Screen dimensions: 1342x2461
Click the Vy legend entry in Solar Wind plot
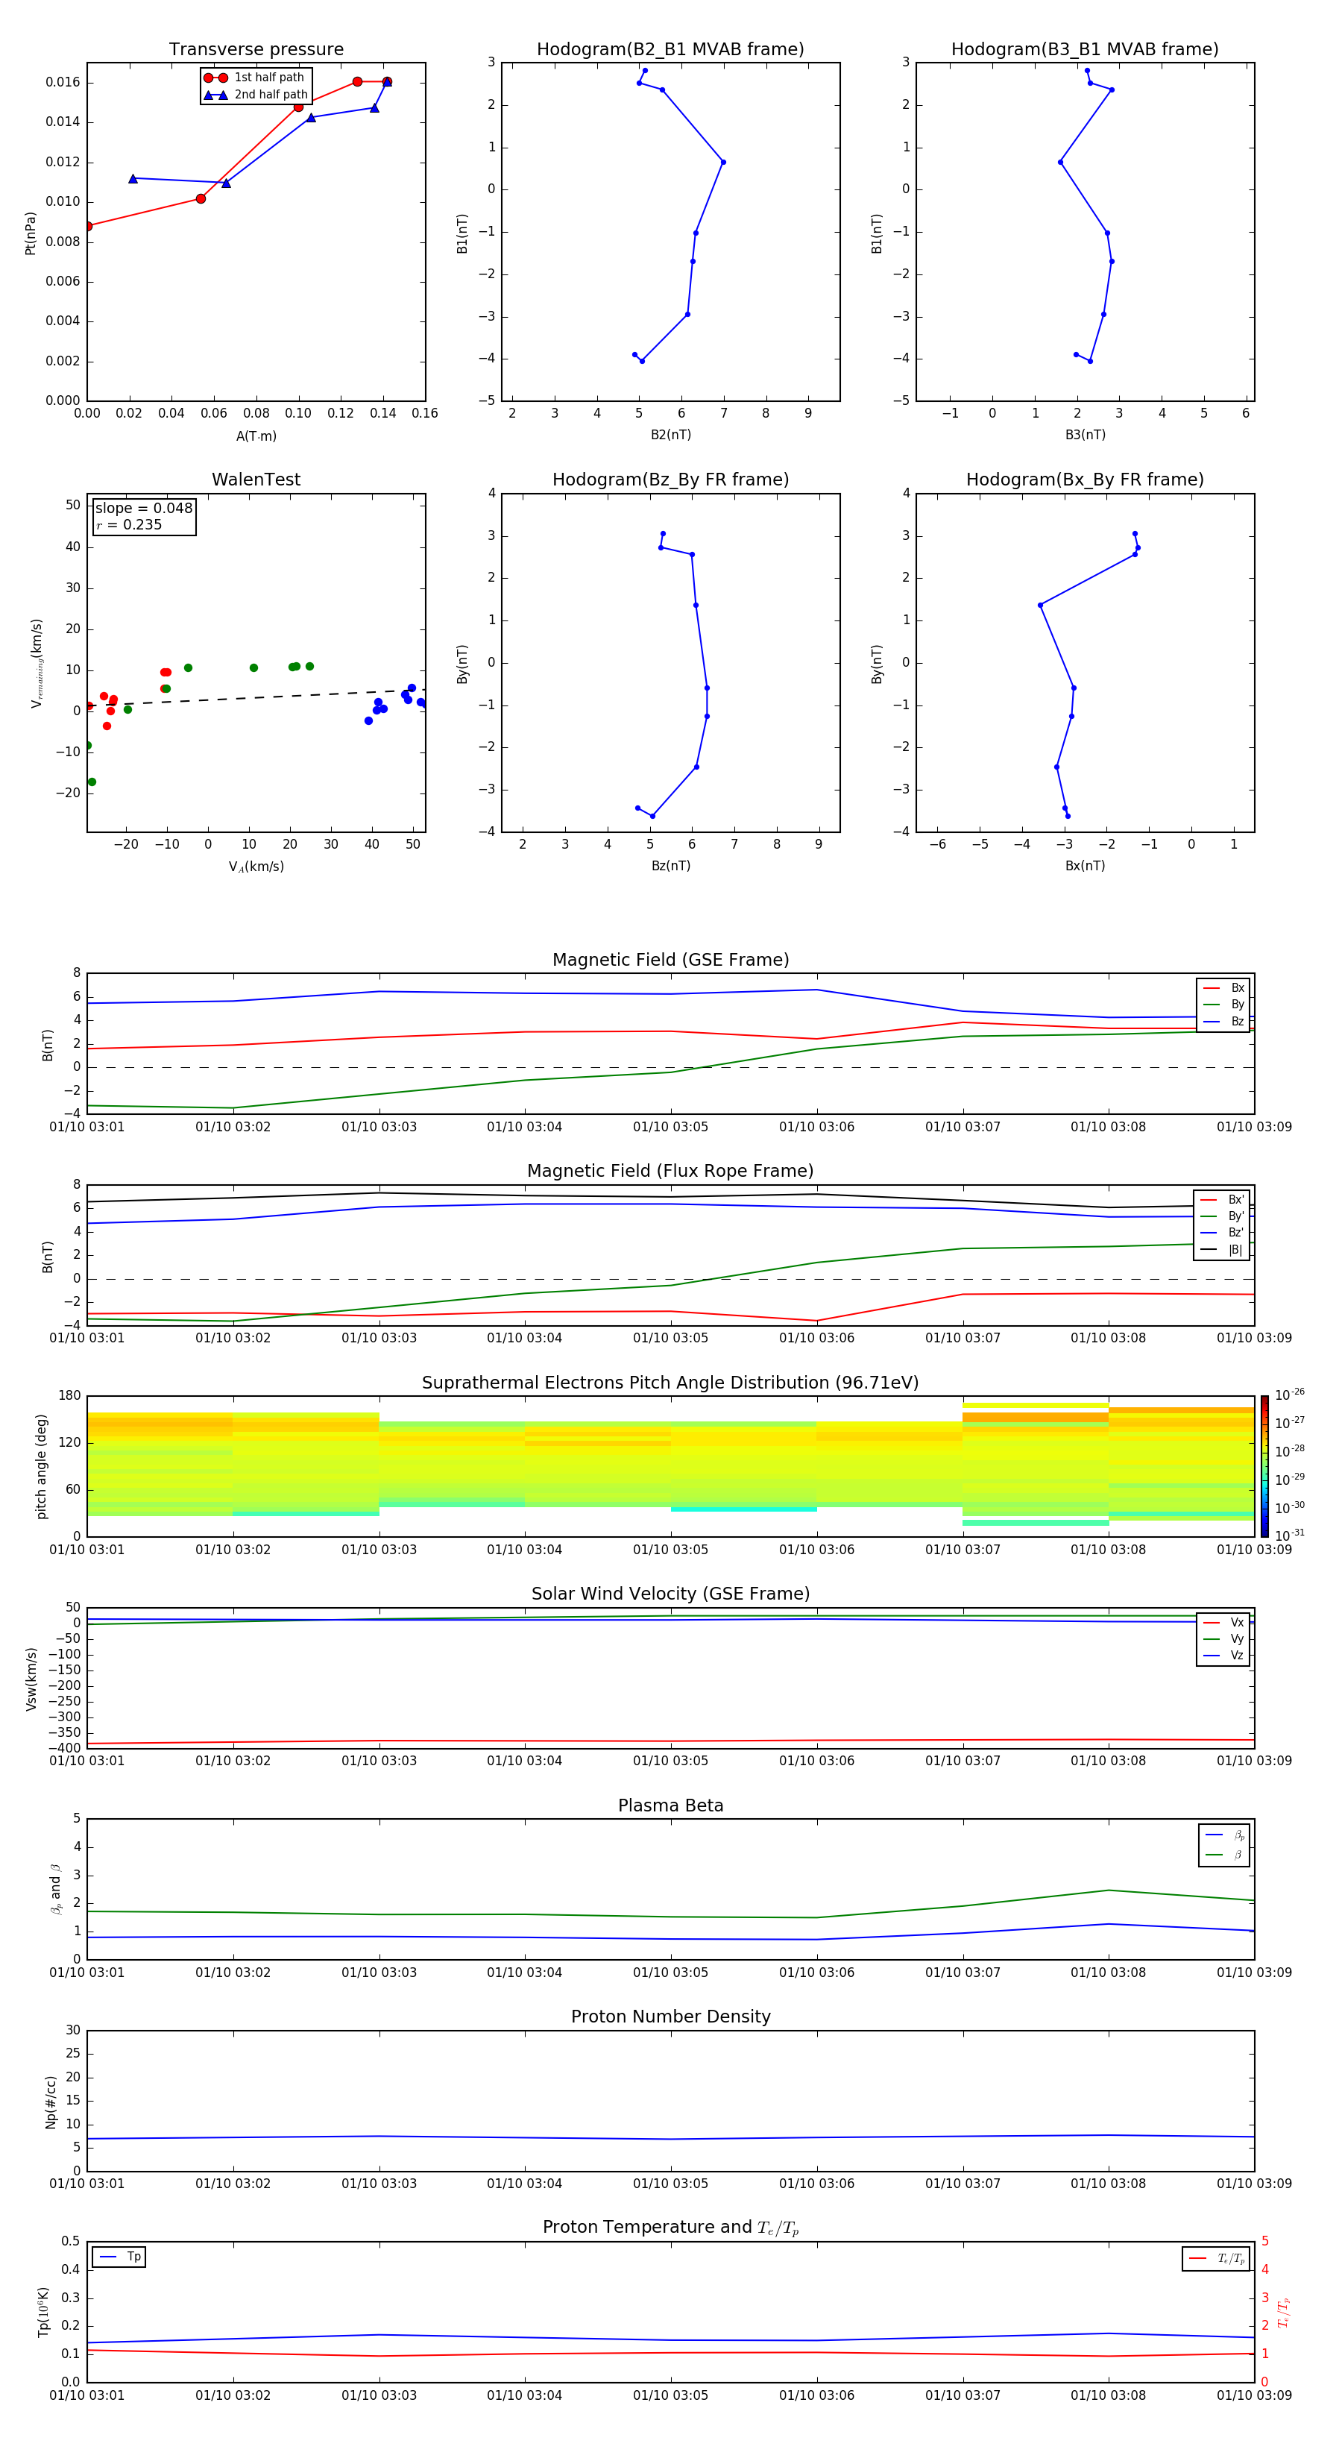coord(1223,1639)
